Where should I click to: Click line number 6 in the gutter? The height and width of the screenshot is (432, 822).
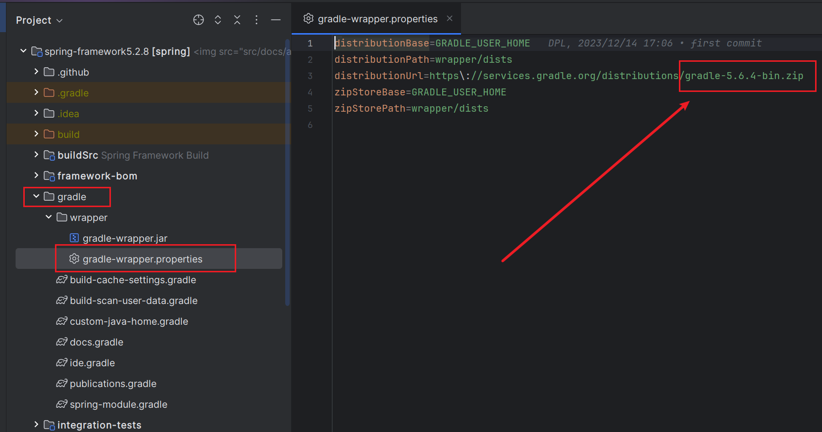310,125
